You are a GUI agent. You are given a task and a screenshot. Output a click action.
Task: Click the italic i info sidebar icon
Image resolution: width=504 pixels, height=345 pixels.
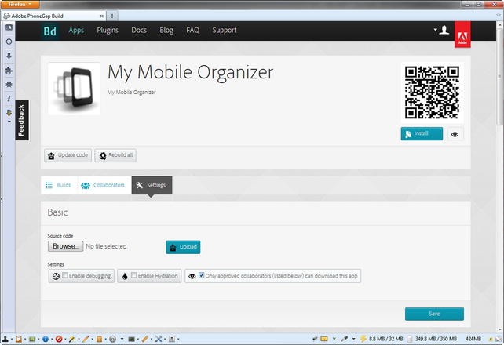9,99
